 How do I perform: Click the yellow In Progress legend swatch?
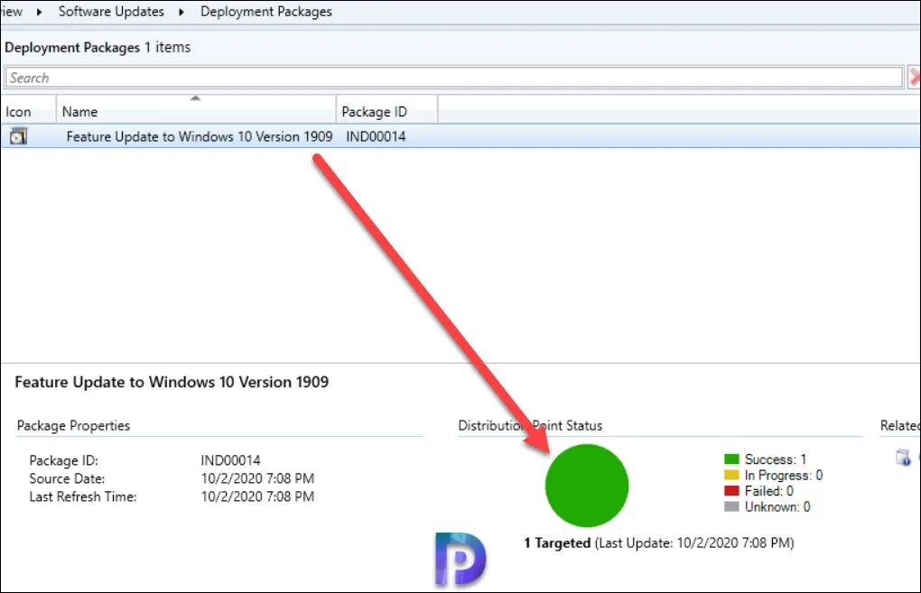click(x=731, y=475)
